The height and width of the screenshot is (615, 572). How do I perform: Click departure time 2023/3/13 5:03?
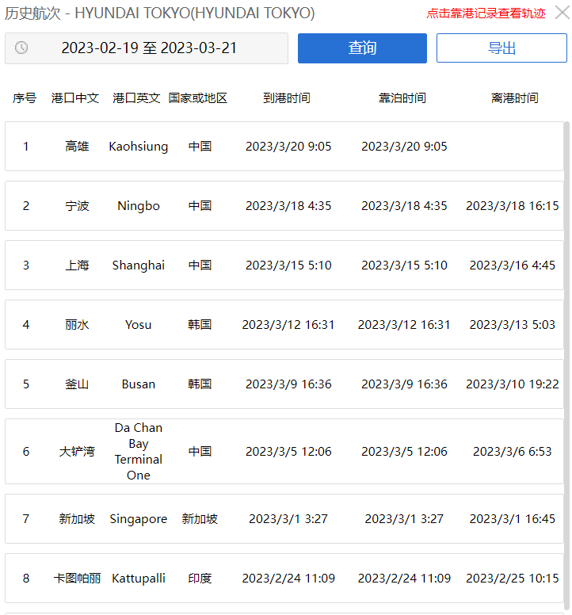click(x=512, y=325)
